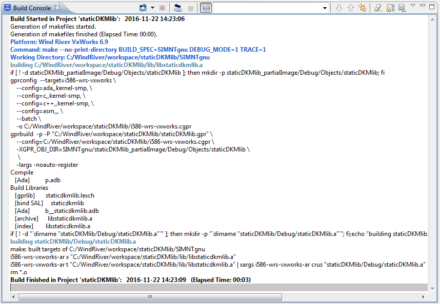Viewport: 440px width, 304px height.
Task: Click the '--config=c++,,kernel-smp,' line
Action: coord(55,103)
